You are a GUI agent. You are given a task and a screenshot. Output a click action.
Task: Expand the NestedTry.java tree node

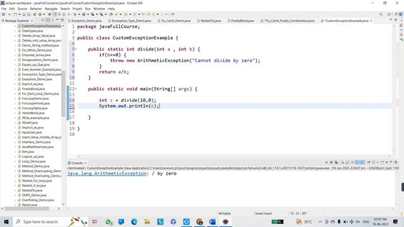15,190
